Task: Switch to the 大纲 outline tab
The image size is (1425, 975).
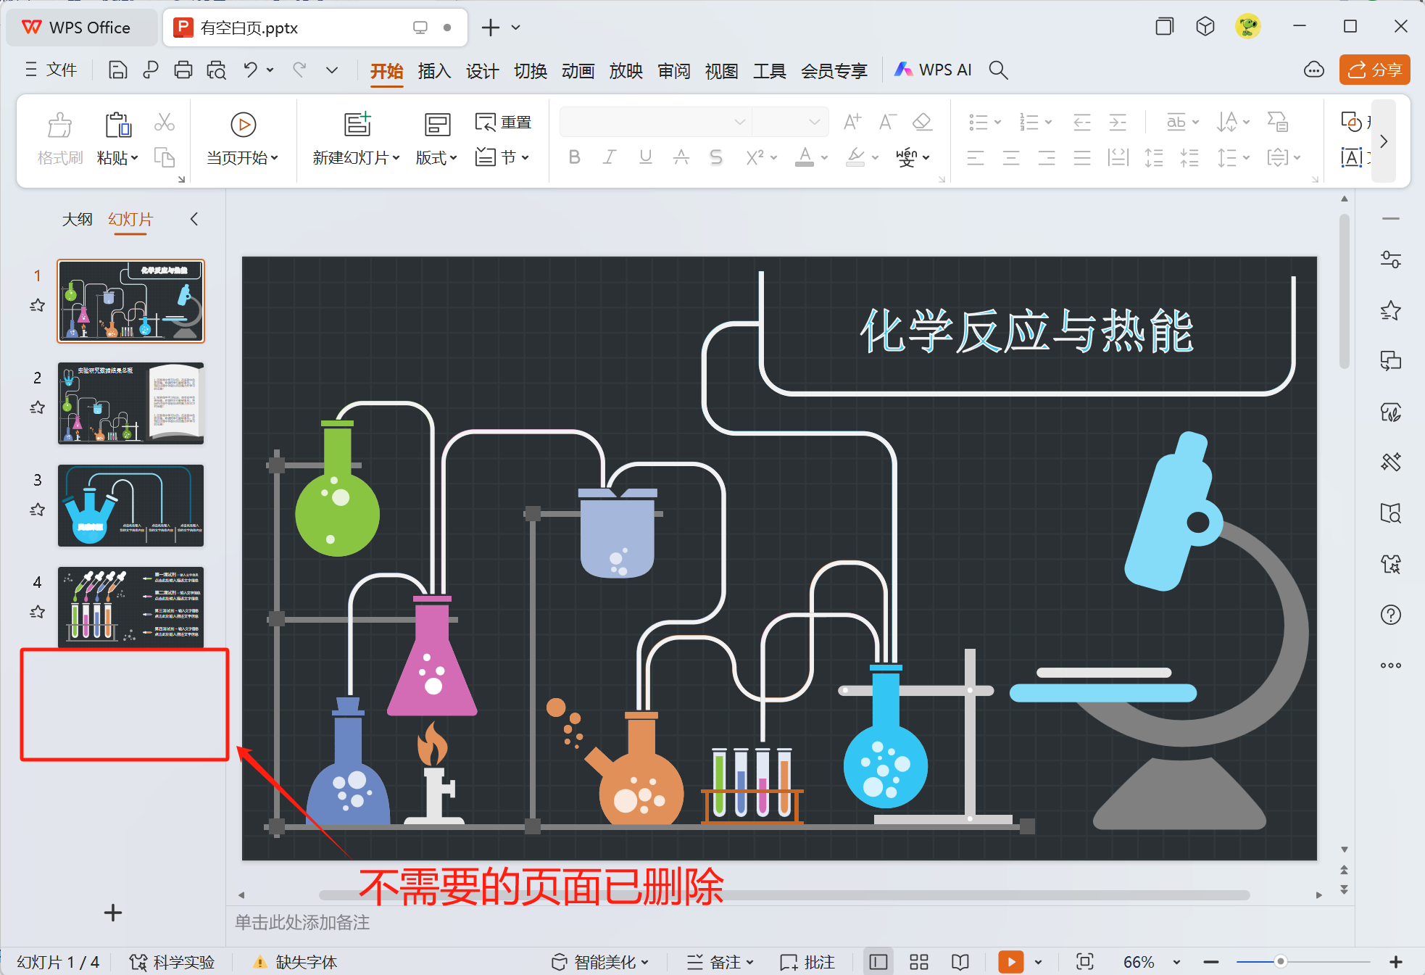Action: 77,219
